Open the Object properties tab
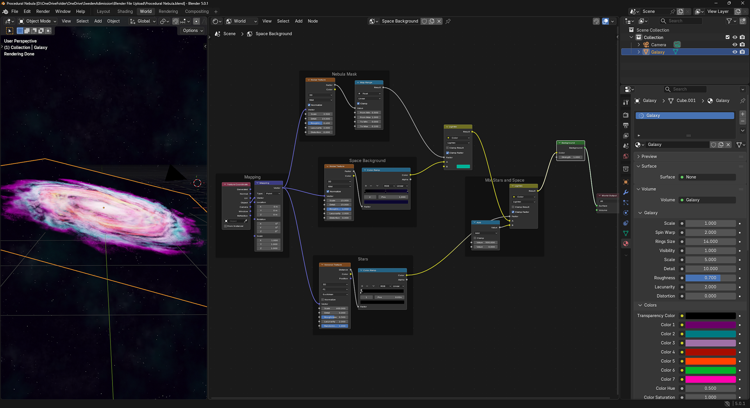The height and width of the screenshot is (408, 750). click(x=626, y=182)
